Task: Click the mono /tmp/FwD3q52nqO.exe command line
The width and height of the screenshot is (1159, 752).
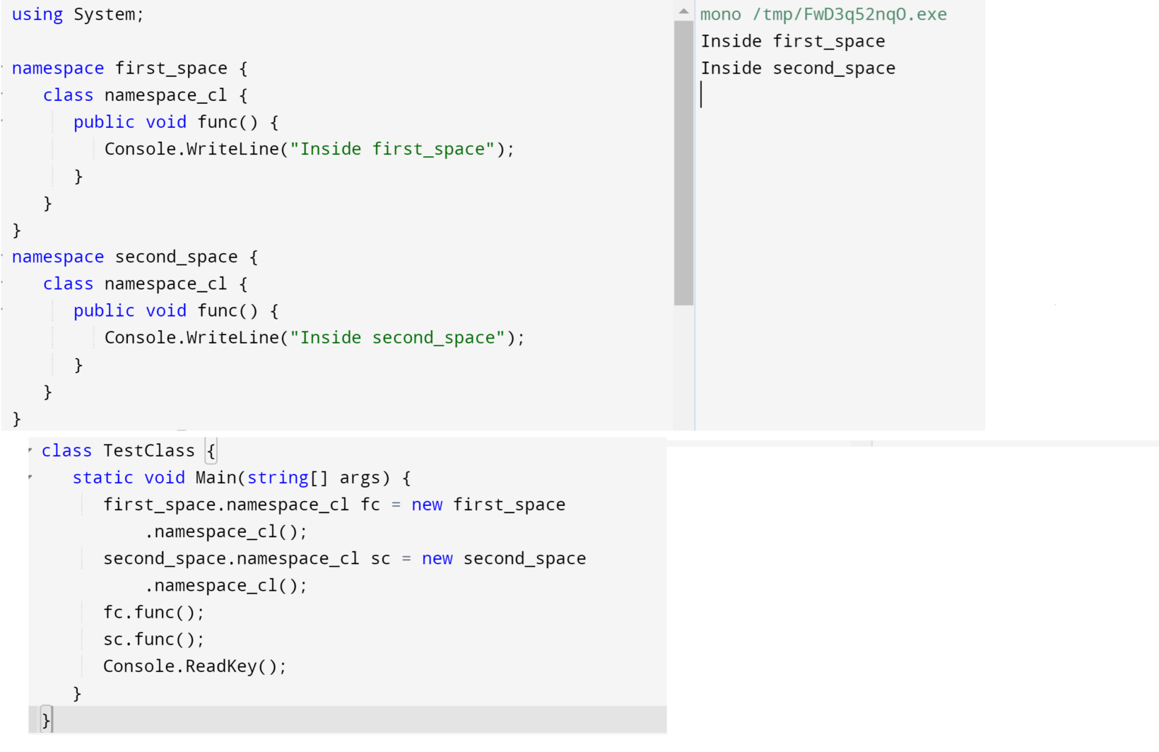Action: click(823, 15)
